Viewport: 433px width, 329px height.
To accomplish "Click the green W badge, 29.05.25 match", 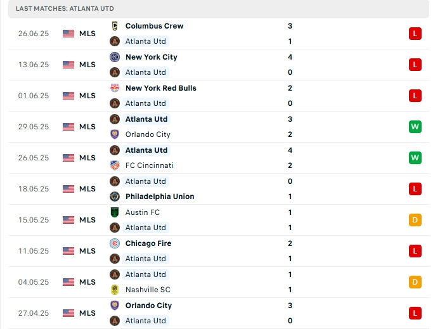I will (x=415, y=127).
